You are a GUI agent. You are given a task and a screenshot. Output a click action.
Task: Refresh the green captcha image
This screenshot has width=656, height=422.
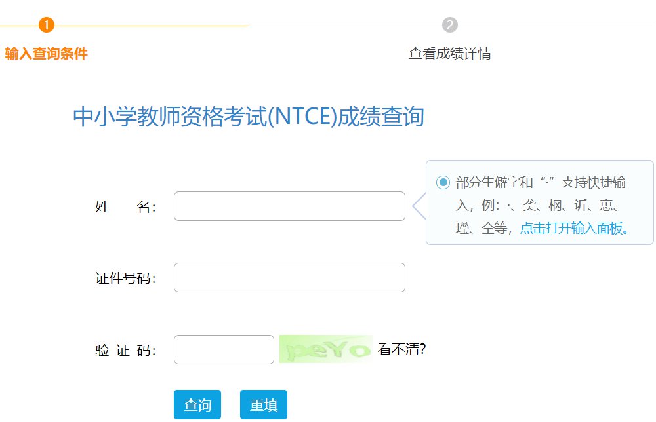coord(325,349)
